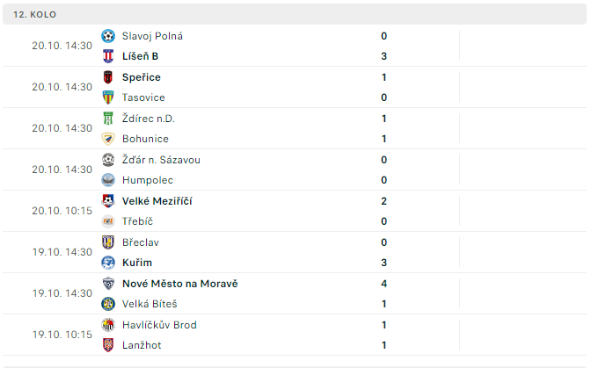This screenshot has height=368, width=592.
Task: Click the 20.10. 10:15 match time
Action: click(x=62, y=211)
